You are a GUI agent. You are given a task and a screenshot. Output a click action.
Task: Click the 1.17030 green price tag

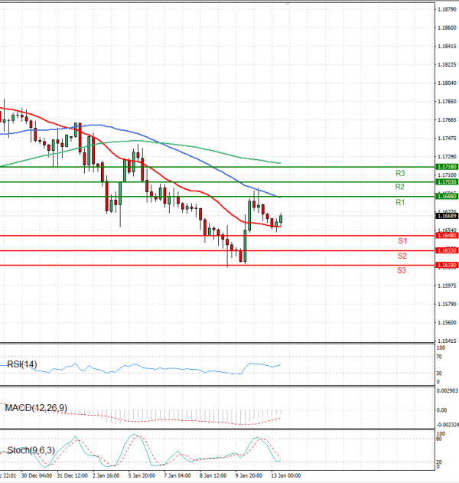point(448,182)
